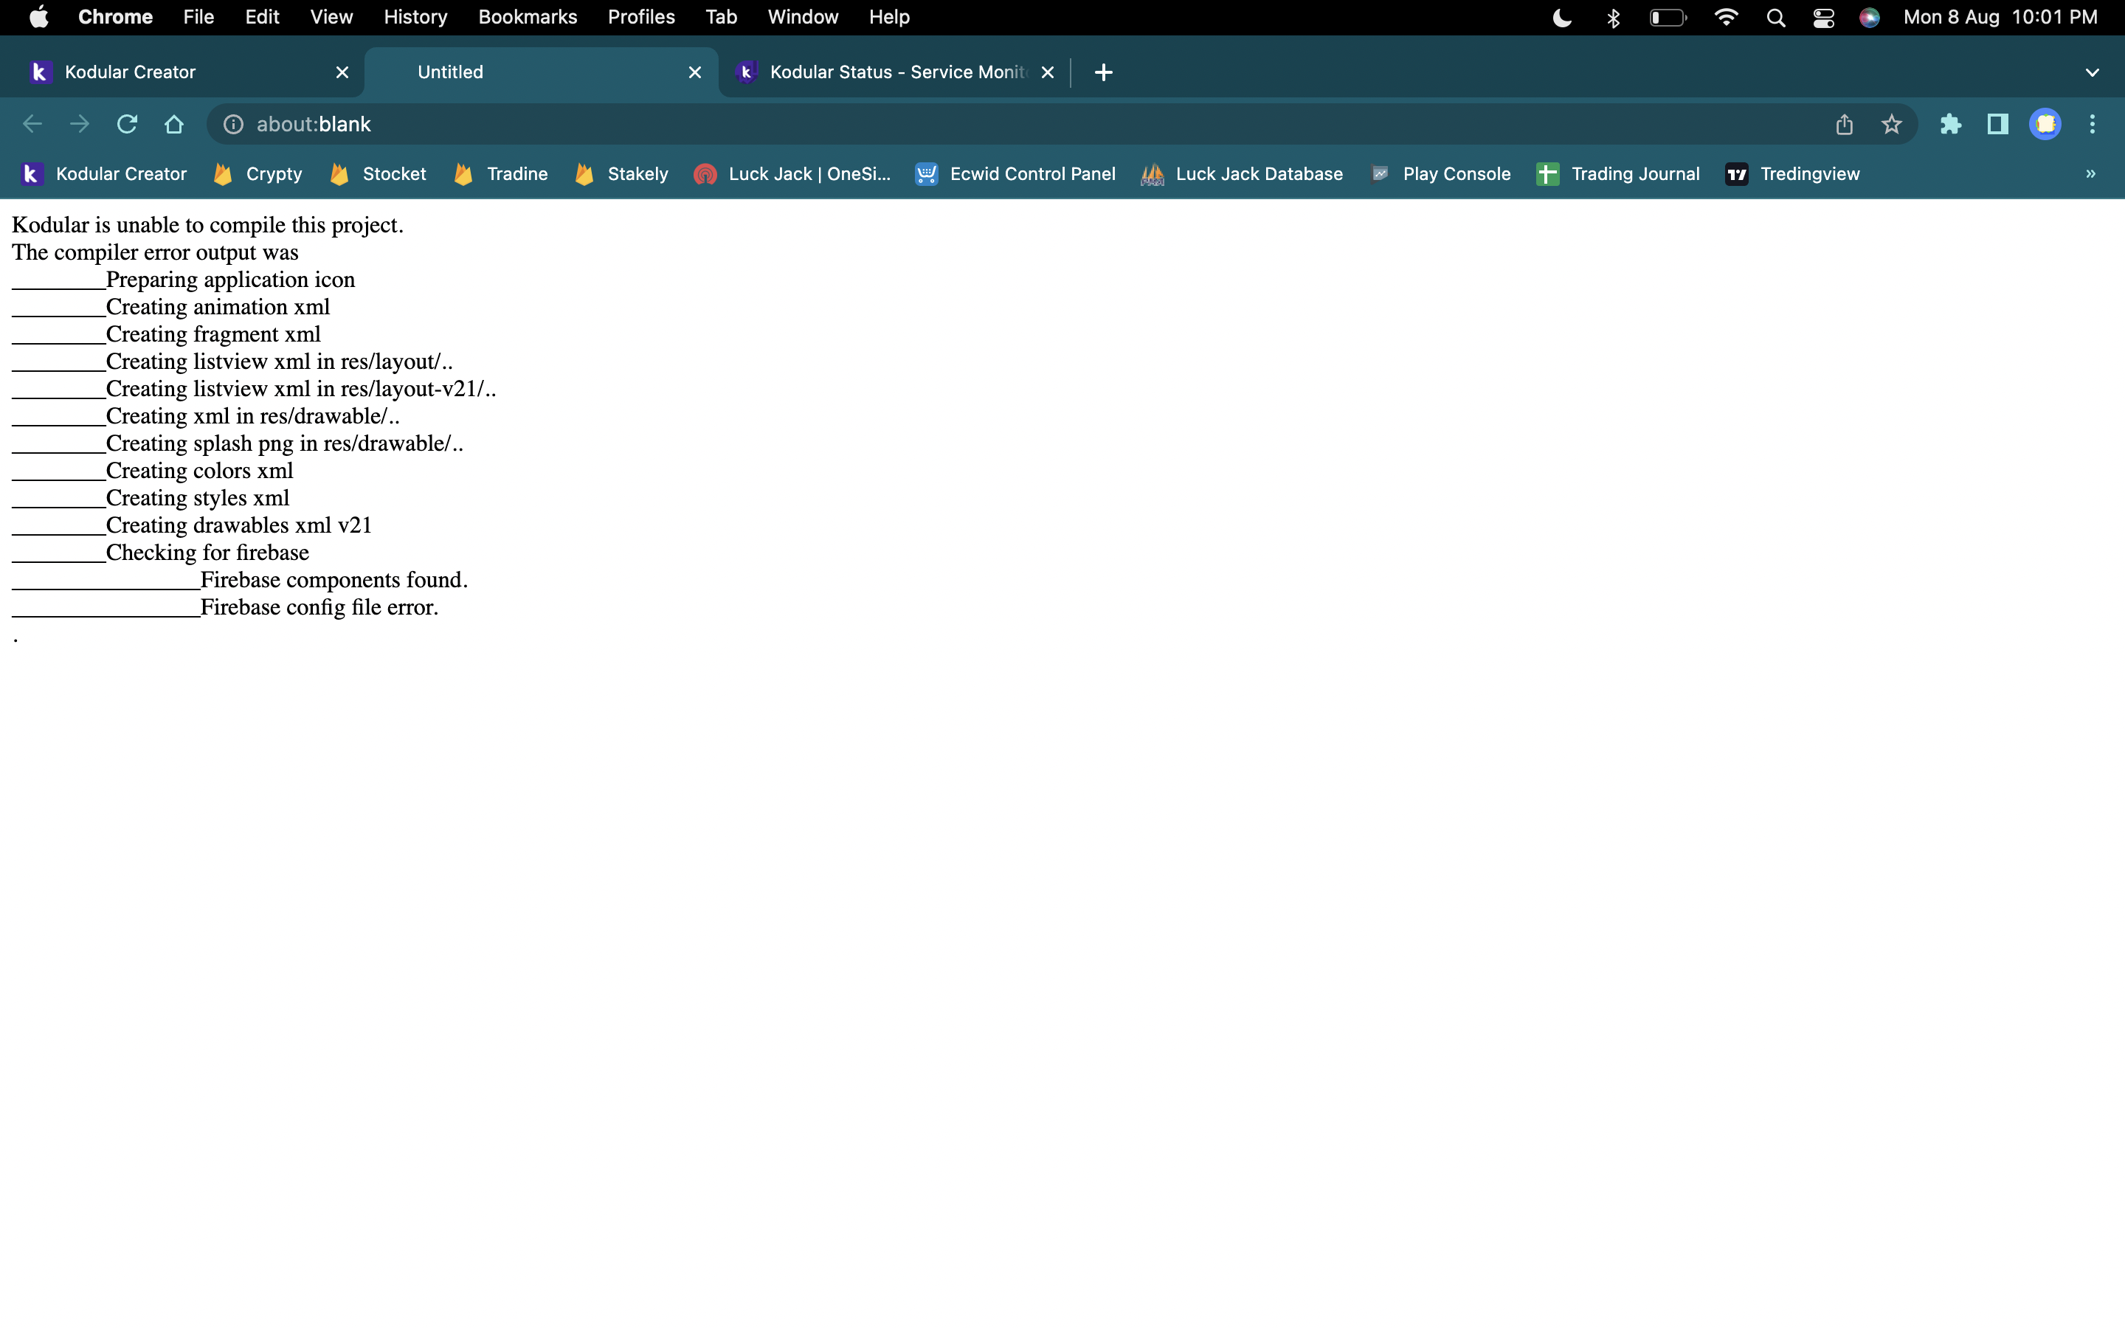Screen dimensions: 2125x1328
Task: Open the Chrome profile avatar
Action: 2045,124
